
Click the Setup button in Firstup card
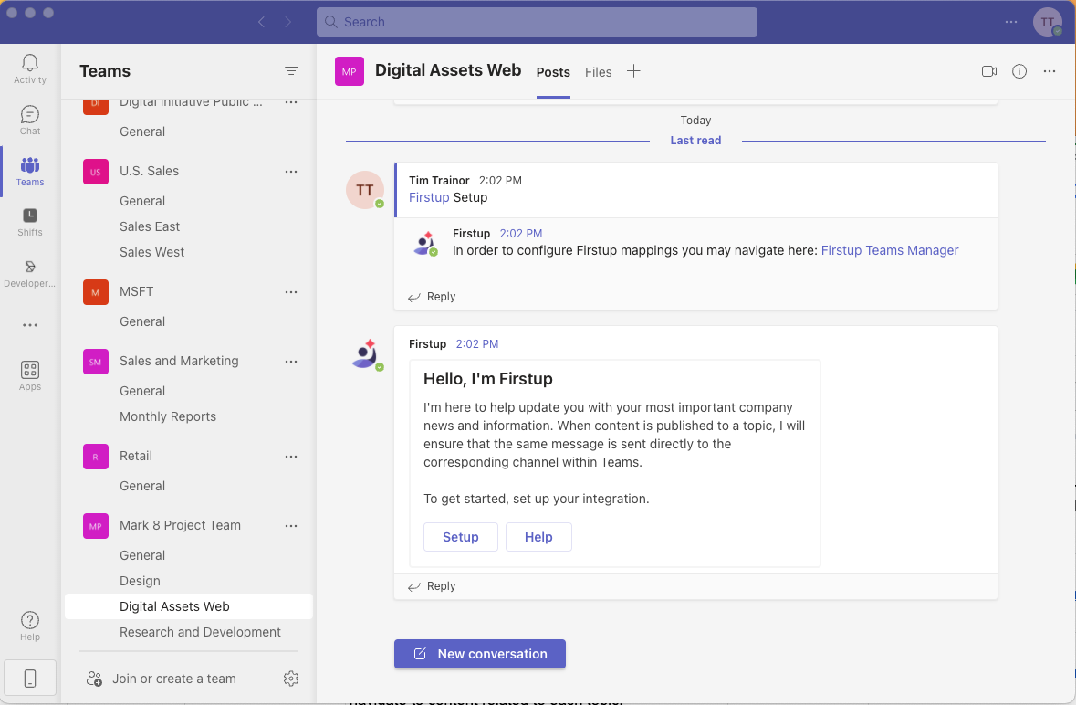(461, 537)
